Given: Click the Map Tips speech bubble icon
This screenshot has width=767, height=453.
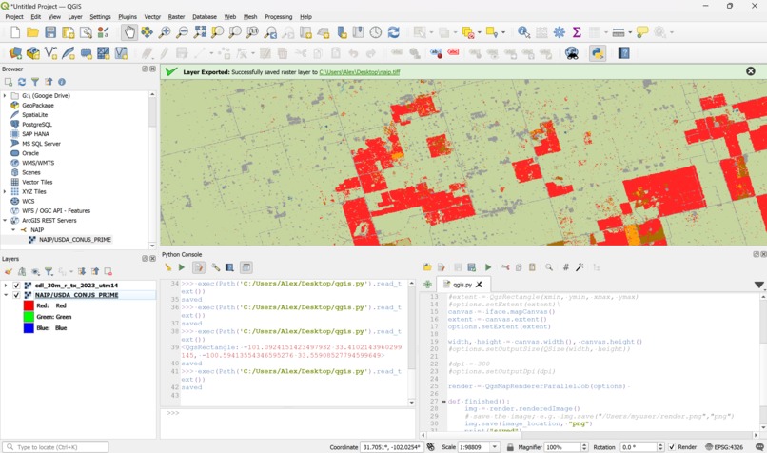Looking at the screenshot, I should point(642,32).
